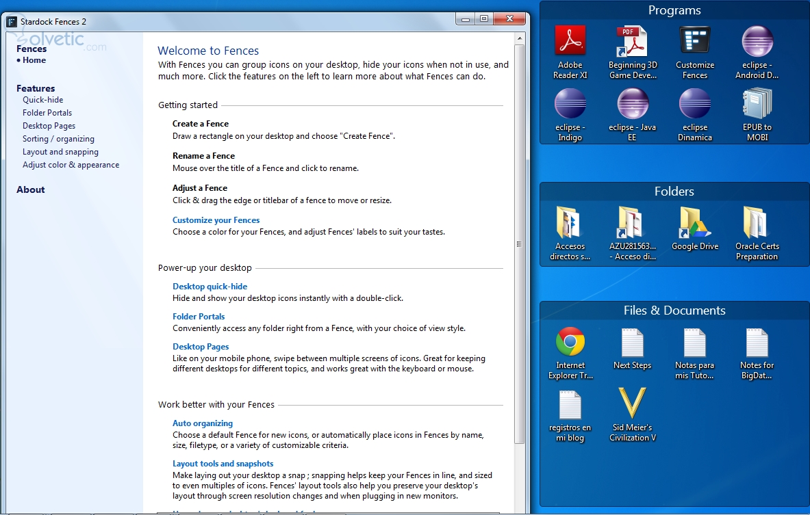Open the EPUB to MOBI icon
This screenshot has width=810, height=515.
757,115
